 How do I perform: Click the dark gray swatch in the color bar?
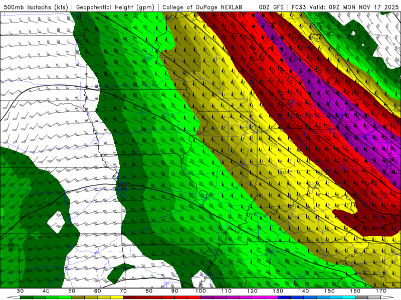361,297
